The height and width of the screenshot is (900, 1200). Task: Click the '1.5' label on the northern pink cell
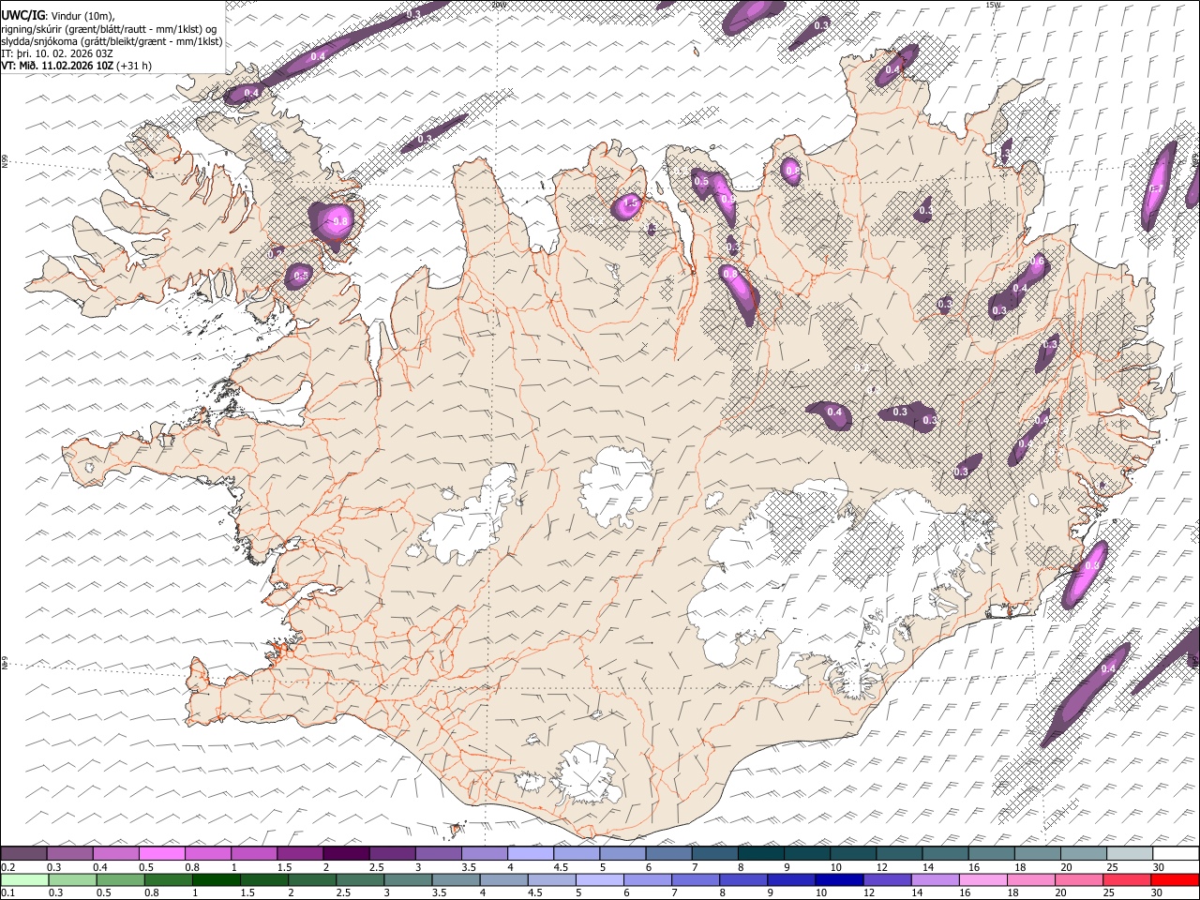tap(630, 202)
